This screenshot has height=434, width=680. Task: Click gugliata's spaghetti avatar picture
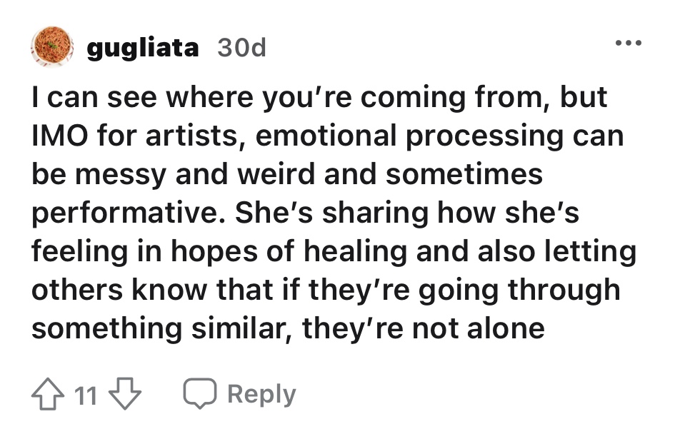point(52,46)
